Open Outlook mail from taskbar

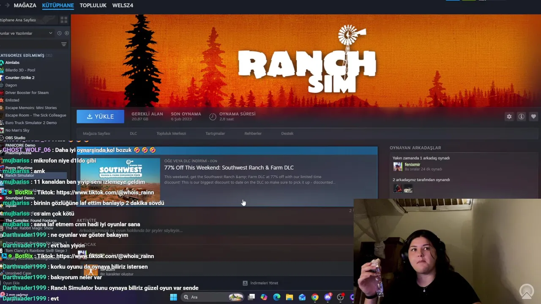(x=302, y=297)
